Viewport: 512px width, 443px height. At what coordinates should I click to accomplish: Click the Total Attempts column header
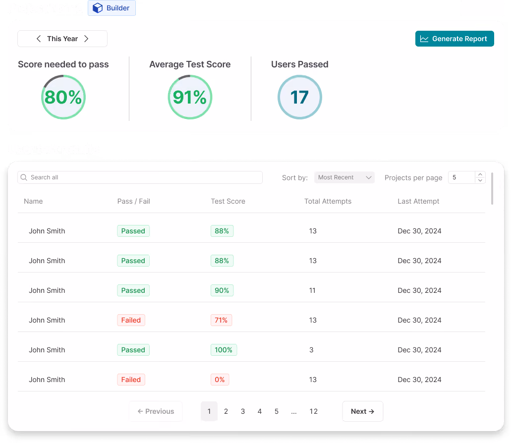pyautogui.click(x=328, y=201)
